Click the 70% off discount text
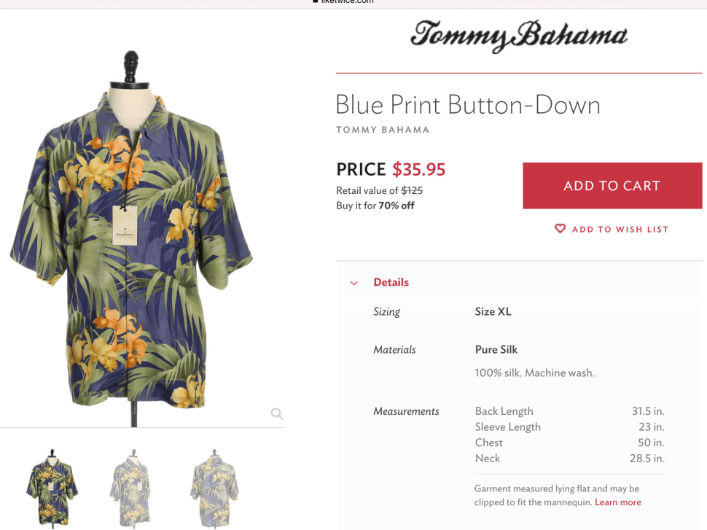This screenshot has height=530, width=707. point(396,206)
